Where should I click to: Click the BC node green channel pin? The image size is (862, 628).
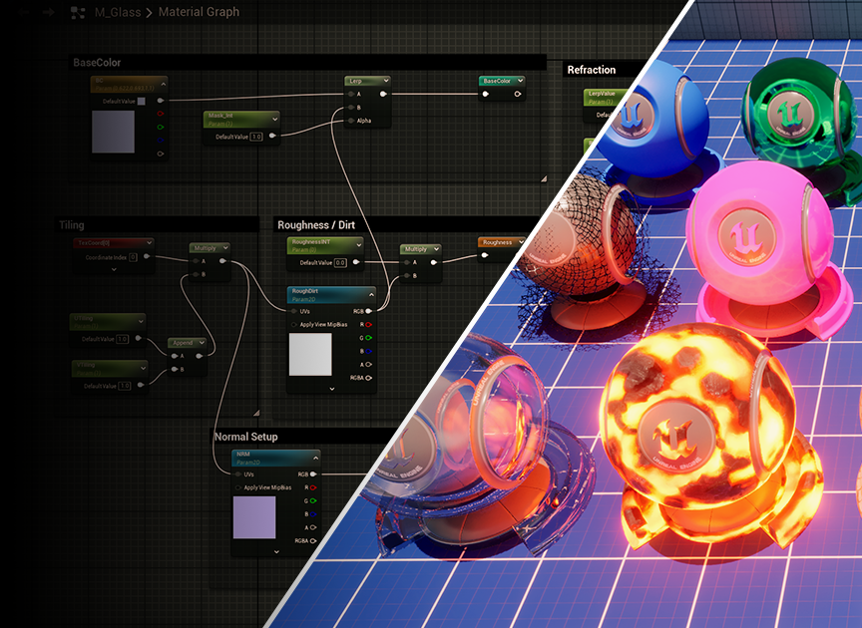click(161, 127)
